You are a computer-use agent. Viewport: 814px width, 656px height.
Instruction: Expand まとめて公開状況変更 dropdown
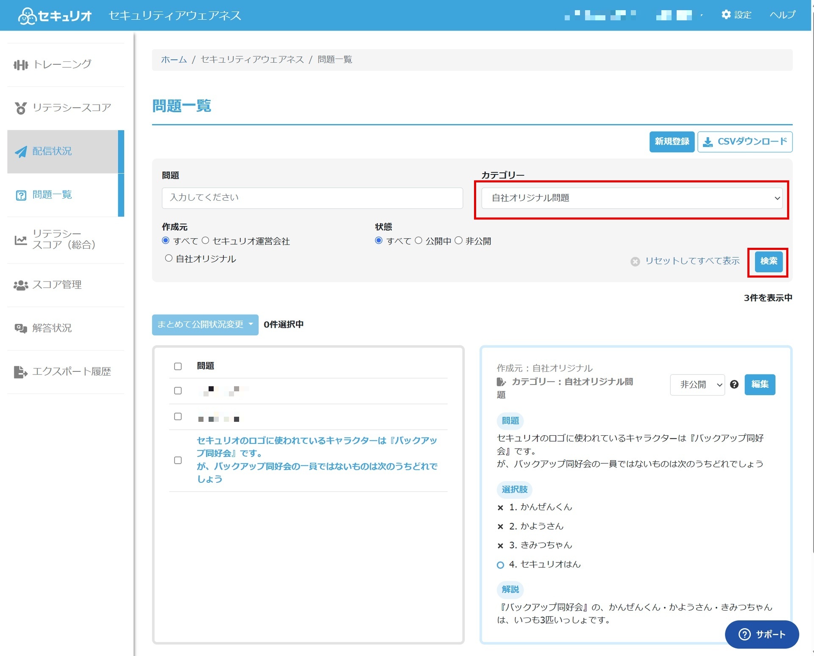(x=205, y=325)
